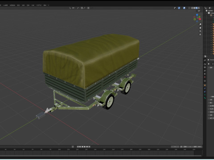This screenshot has width=214, height=160.
Task: Jump to previous keyframe
Action: tap(80, 147)
